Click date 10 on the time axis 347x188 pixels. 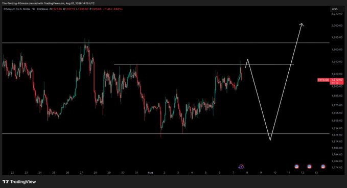click(274, 173)
